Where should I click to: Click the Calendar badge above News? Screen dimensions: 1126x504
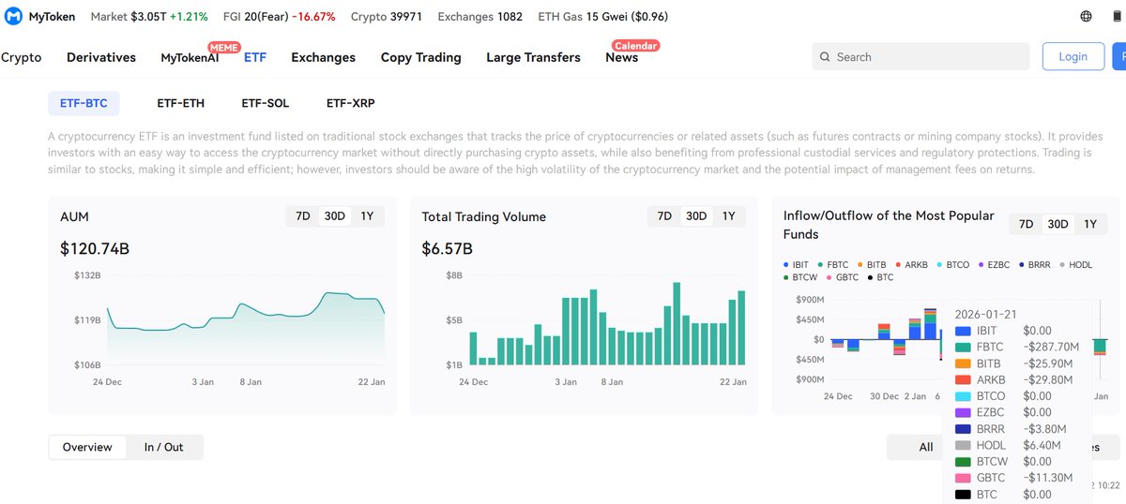click(x=635, y=45)
